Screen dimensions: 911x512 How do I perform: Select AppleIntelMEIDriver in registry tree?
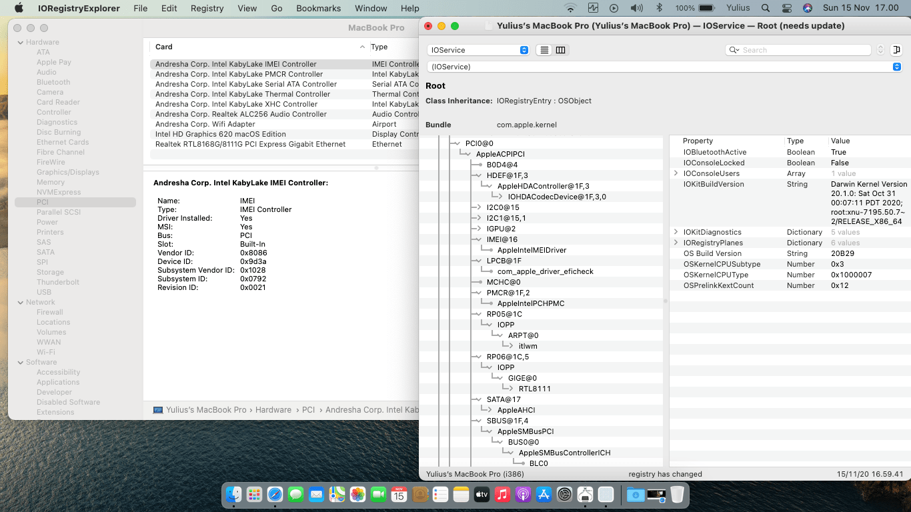532,250
